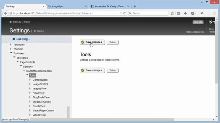The width and height of the screenshot is (220, 123).
Task: Collapse the ContentToolboxSection node
Action: [24, 70]
